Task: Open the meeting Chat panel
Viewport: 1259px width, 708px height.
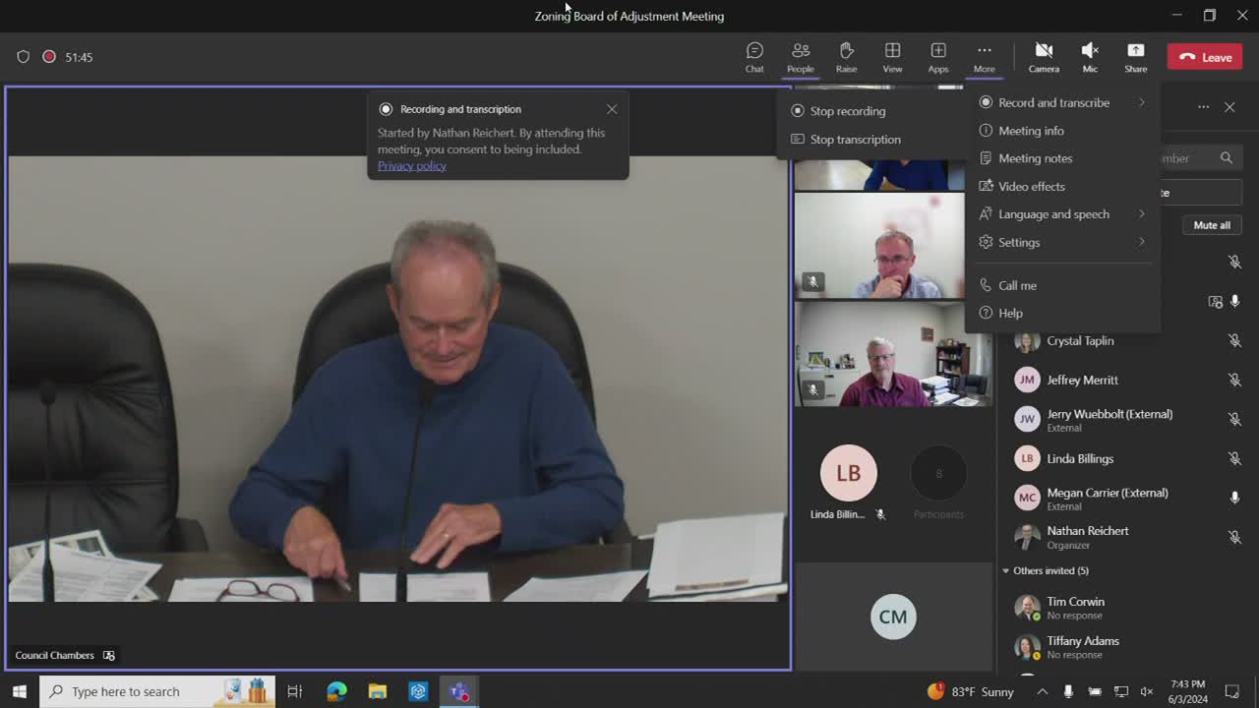Action: click(x=754, y=57)
